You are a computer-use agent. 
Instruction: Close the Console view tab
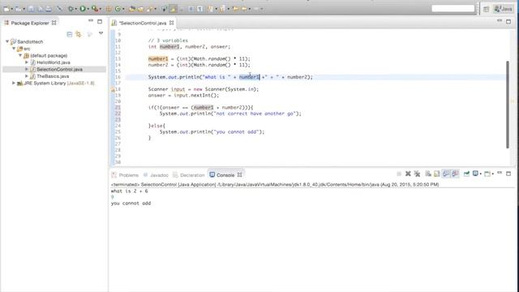240,175
